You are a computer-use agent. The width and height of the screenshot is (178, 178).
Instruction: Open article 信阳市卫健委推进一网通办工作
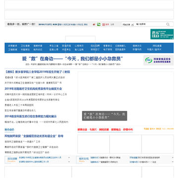point(22,142)
